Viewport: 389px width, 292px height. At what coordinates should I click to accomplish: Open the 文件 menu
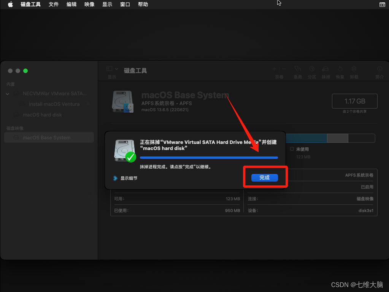point(54,4)
